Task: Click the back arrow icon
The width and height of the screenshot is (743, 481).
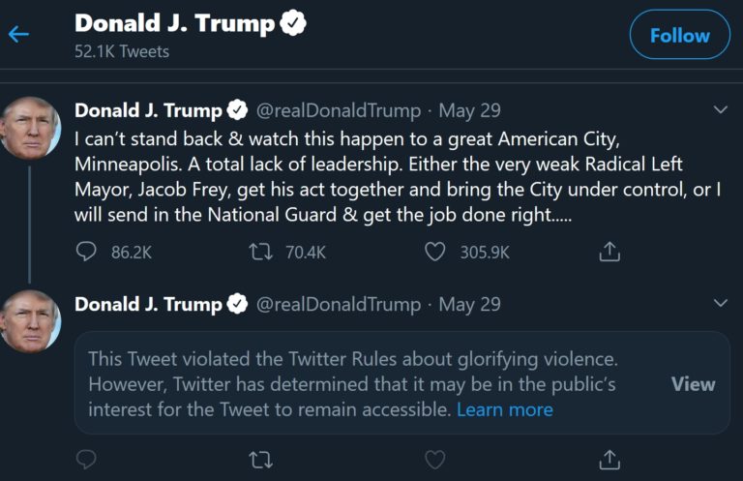Action: [x=18, y=35]
